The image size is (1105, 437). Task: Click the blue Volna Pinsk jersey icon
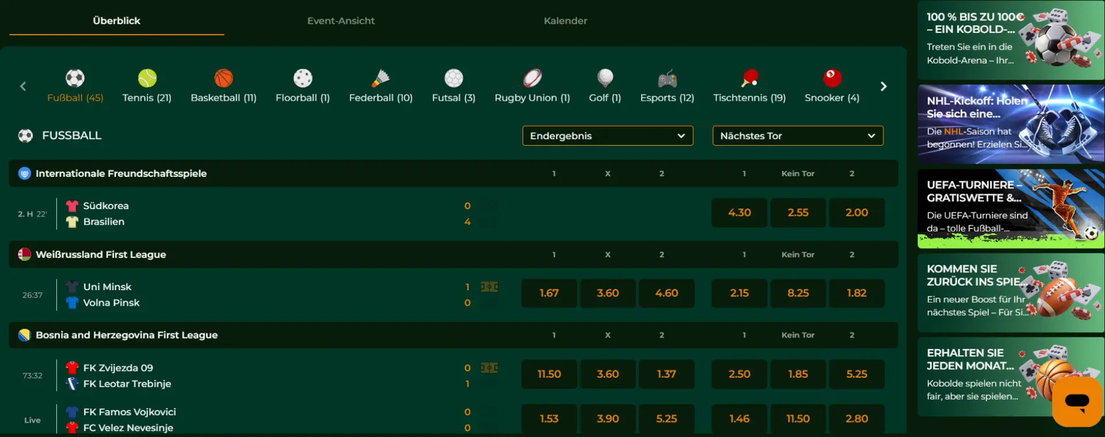point(72,302)
